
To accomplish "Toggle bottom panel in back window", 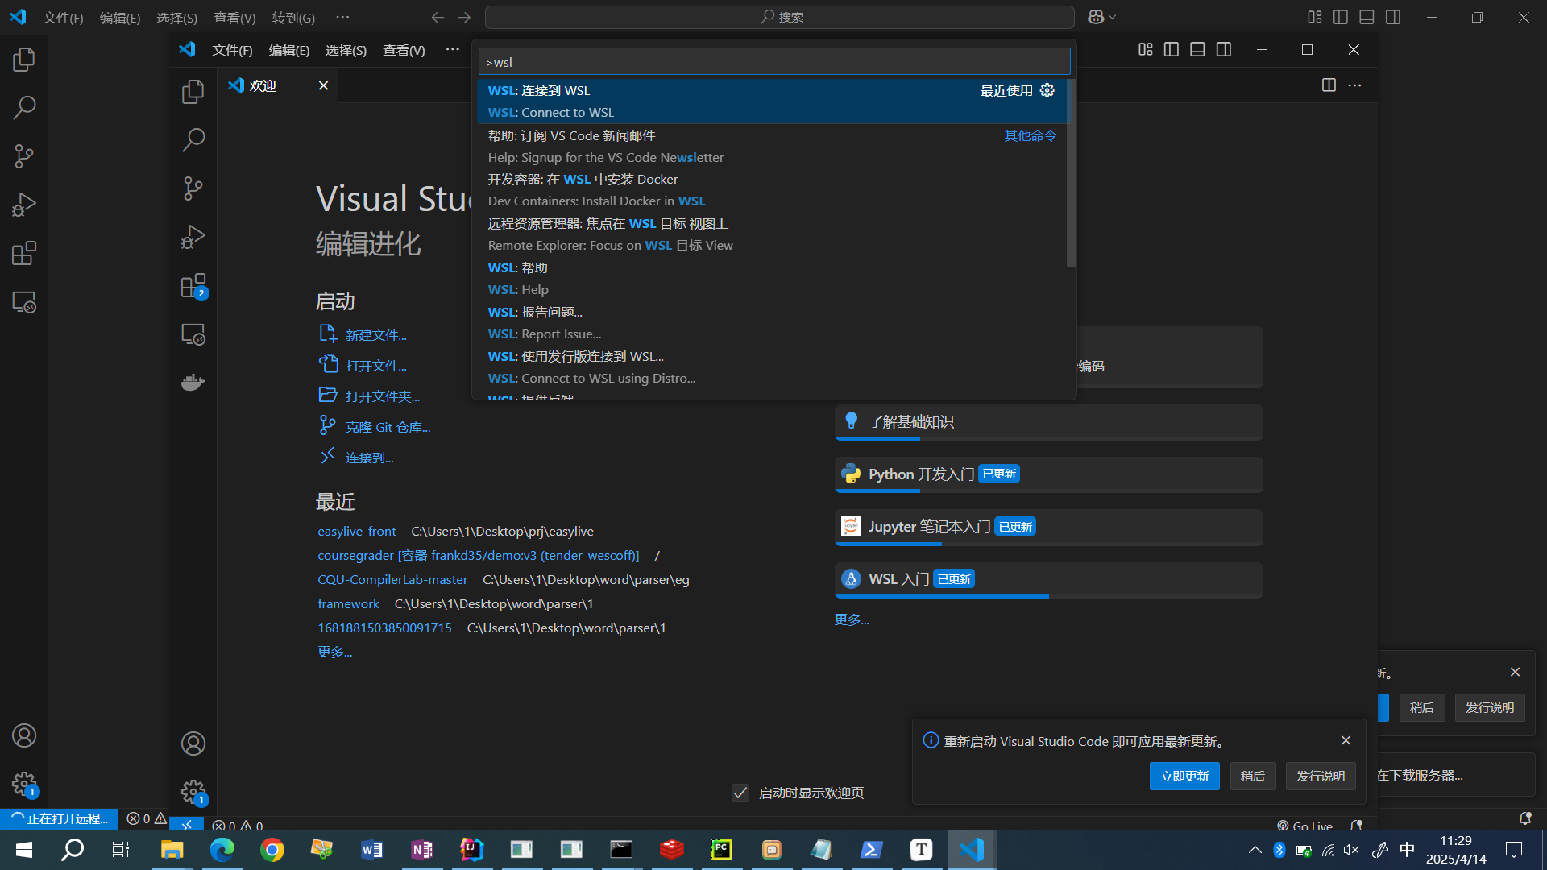I will (x=1367, y=17).
